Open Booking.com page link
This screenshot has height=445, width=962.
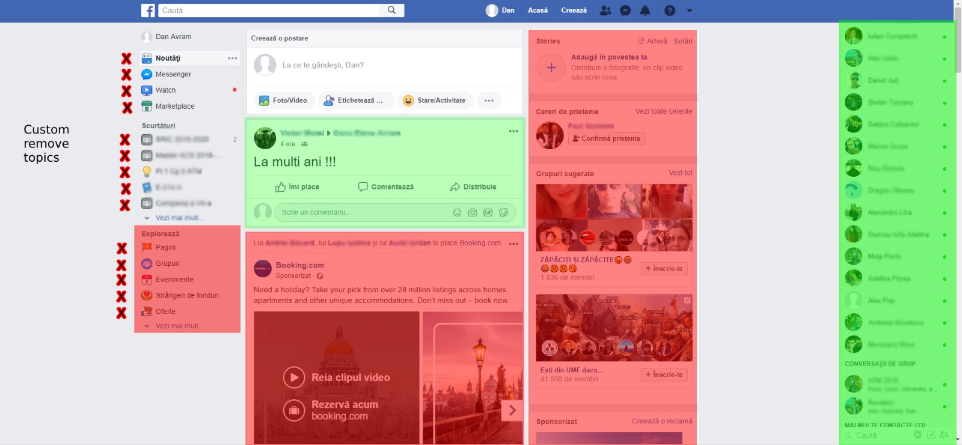click(300, 265)
